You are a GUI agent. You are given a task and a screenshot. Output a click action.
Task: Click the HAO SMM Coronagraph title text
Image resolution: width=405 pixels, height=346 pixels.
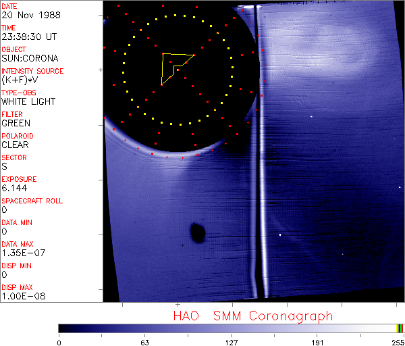click(x=252, y=316)
